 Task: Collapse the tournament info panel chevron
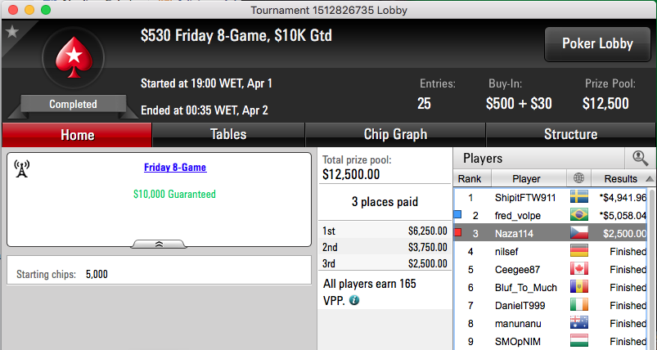pyautogui.click(x=159, y=244)
